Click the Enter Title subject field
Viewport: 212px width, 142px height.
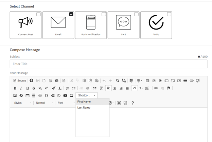pos(108,64)
